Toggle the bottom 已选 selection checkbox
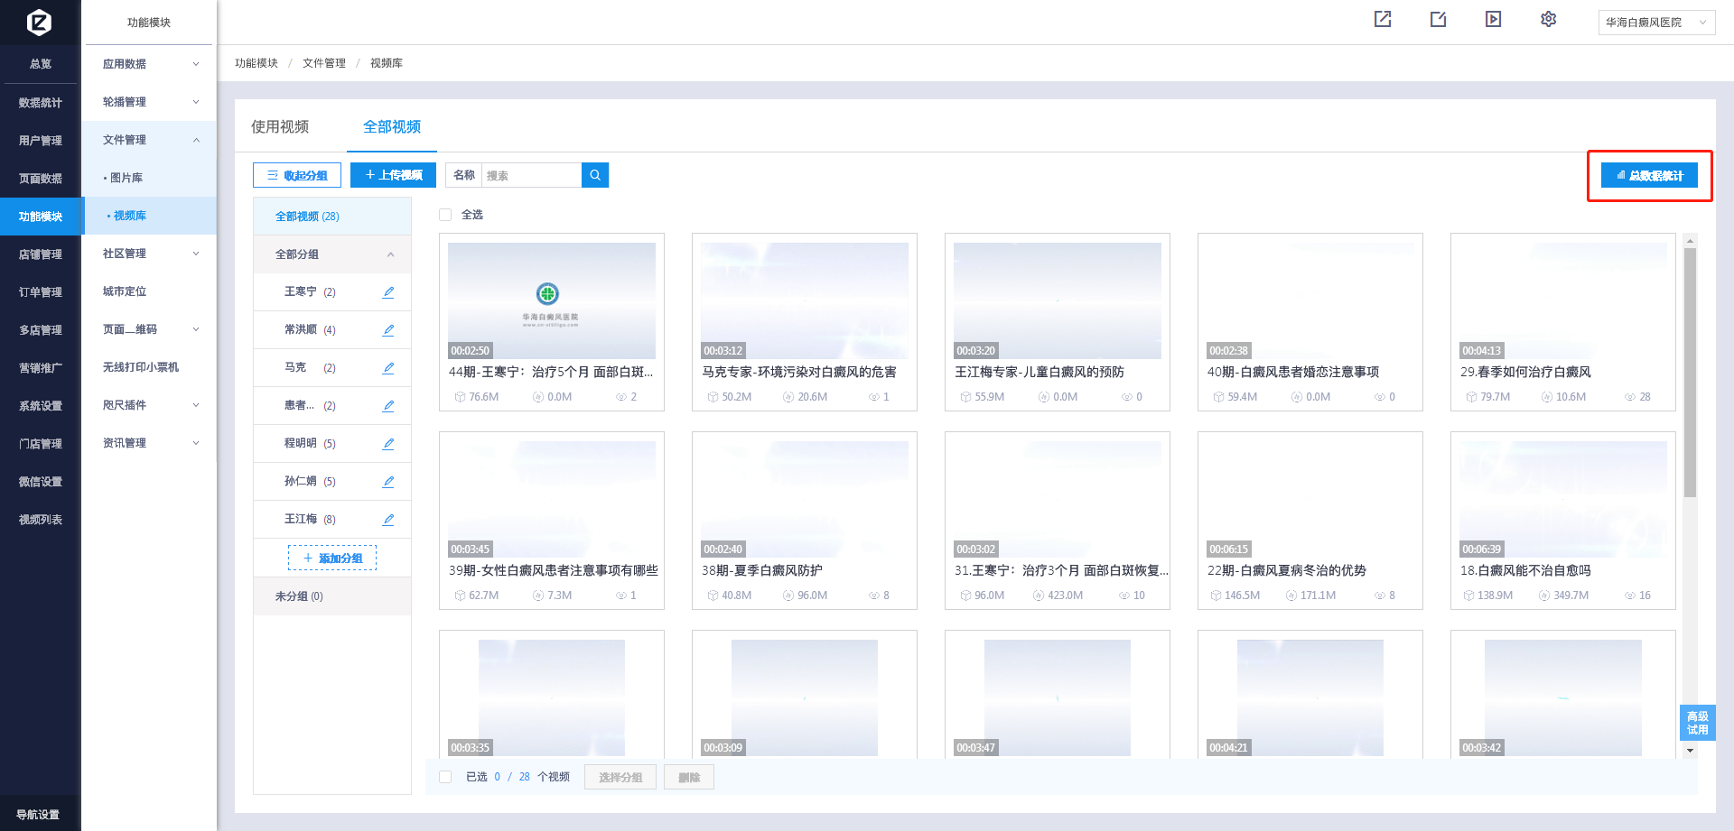The image size is (1734, 831). pyautogui.click(x=445, y=777)
